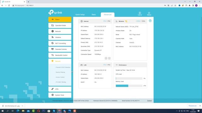Open the downloaded jpg file options chevron
The image size is (202, 113).
tap(22, 106)
